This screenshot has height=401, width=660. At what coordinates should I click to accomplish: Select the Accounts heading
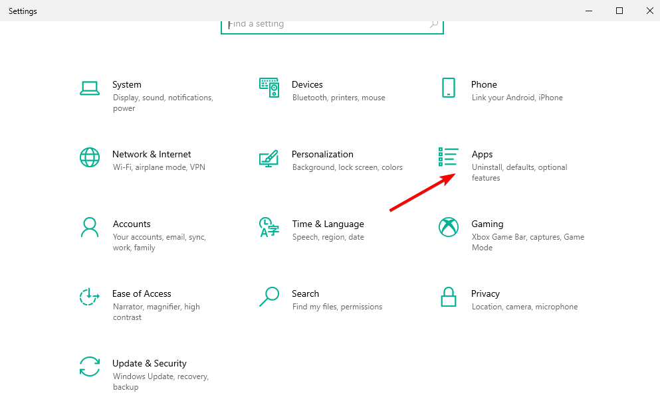pyautogui.click(x=132, y=224)
